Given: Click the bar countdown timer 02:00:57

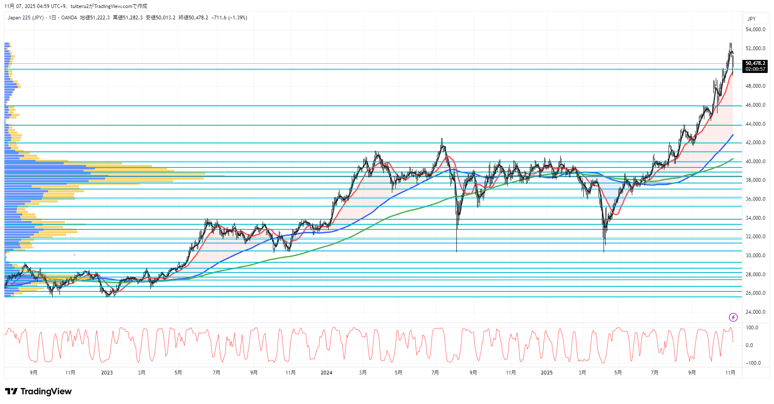Looking at the screenshot, I should pos(755,69).
